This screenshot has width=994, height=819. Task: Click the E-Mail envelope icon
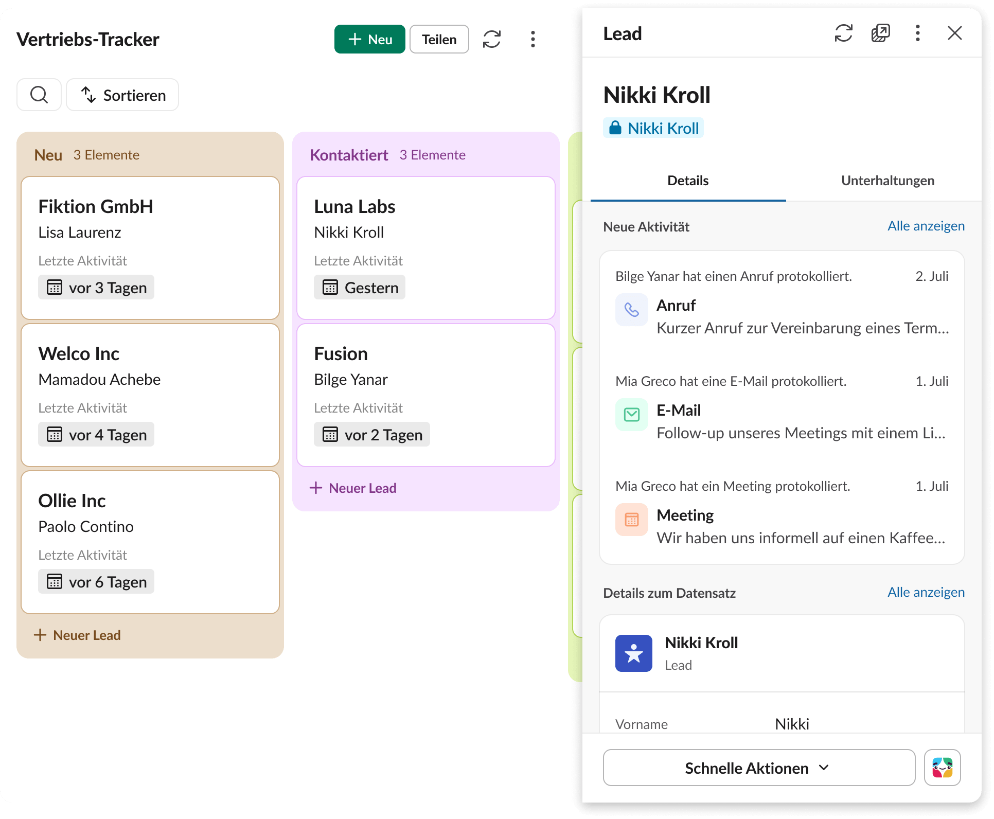click(x=631, y=415)
